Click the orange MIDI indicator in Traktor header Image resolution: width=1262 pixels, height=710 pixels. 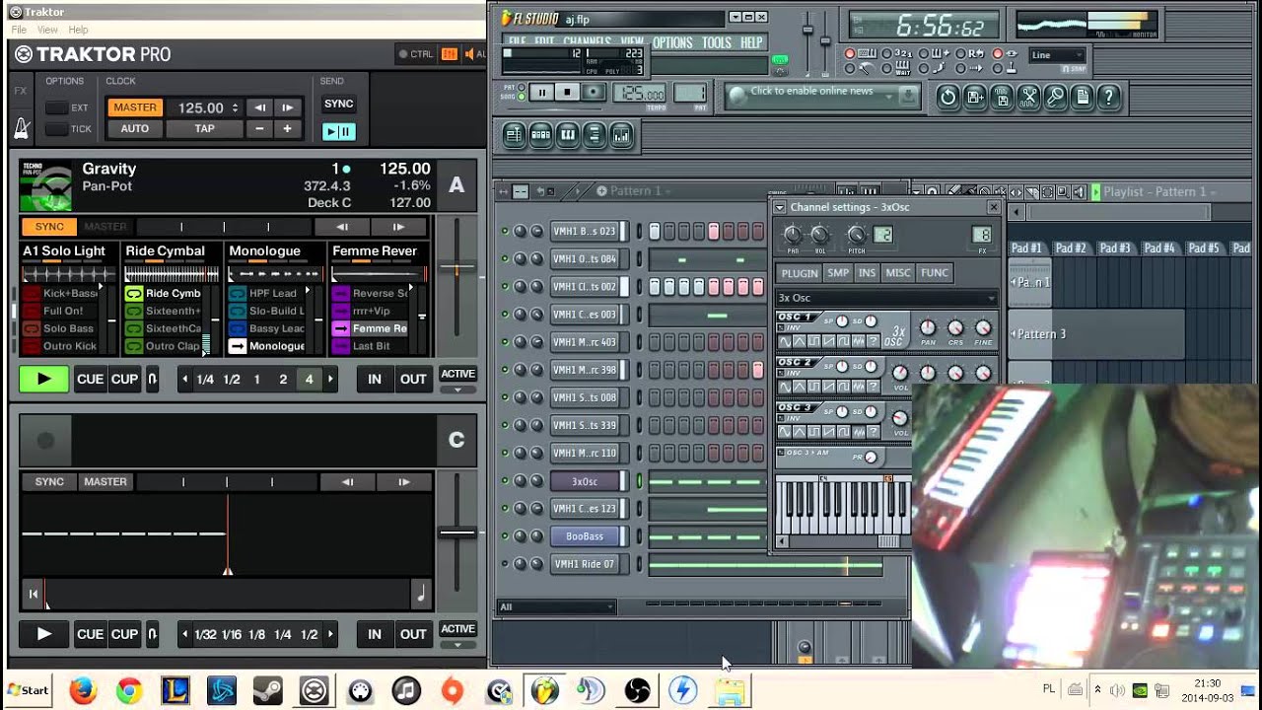[x=449, y=54]
